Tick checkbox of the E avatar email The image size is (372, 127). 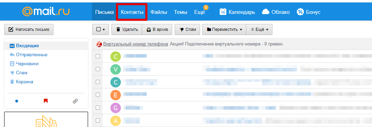(98, 95)
